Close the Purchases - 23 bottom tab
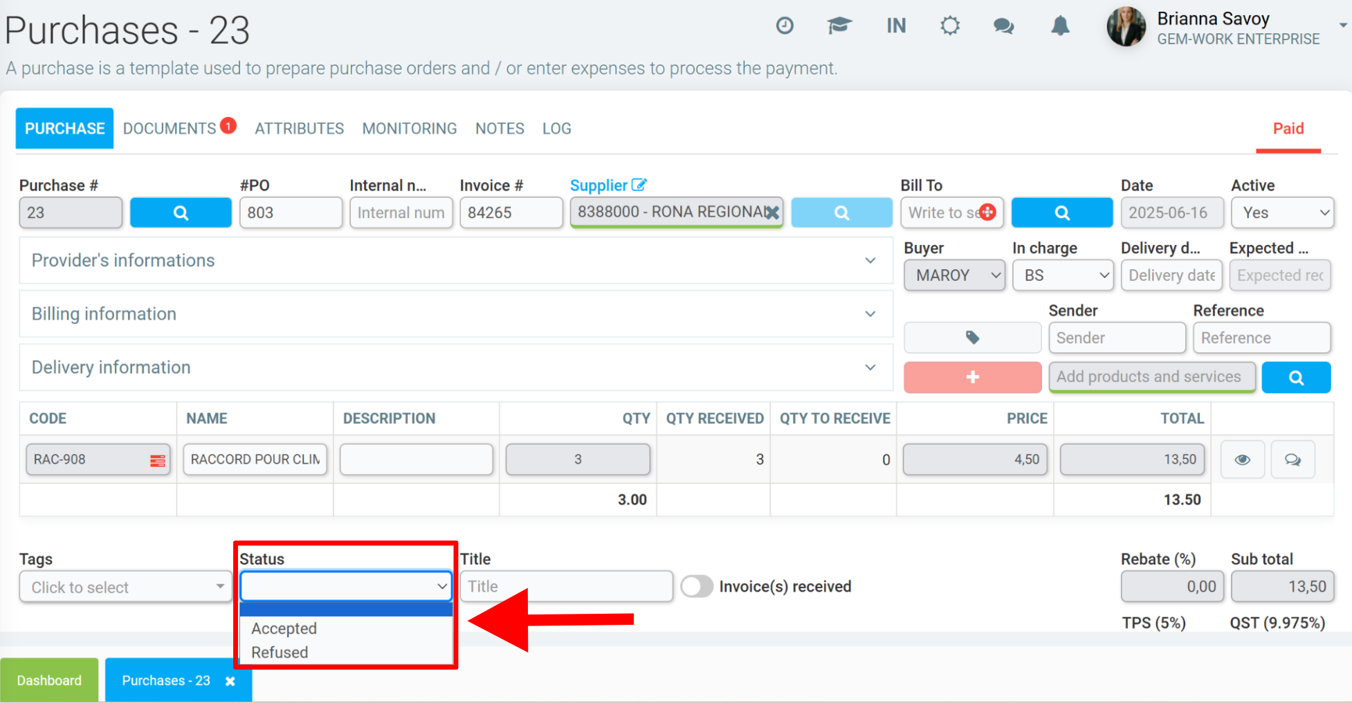Screen dimensions: 1352x703 (230, 681)
